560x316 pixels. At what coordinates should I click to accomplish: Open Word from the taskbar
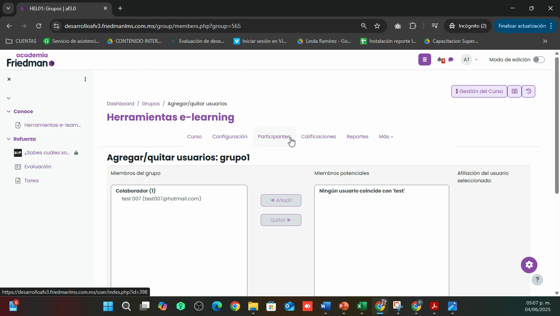(x=325, y=307)
